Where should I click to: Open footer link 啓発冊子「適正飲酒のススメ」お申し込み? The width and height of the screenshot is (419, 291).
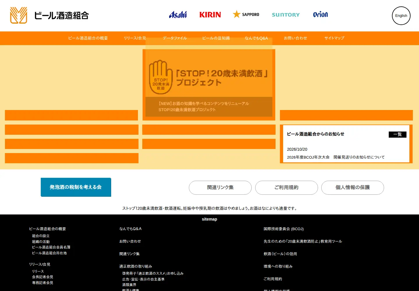(153, 274)
